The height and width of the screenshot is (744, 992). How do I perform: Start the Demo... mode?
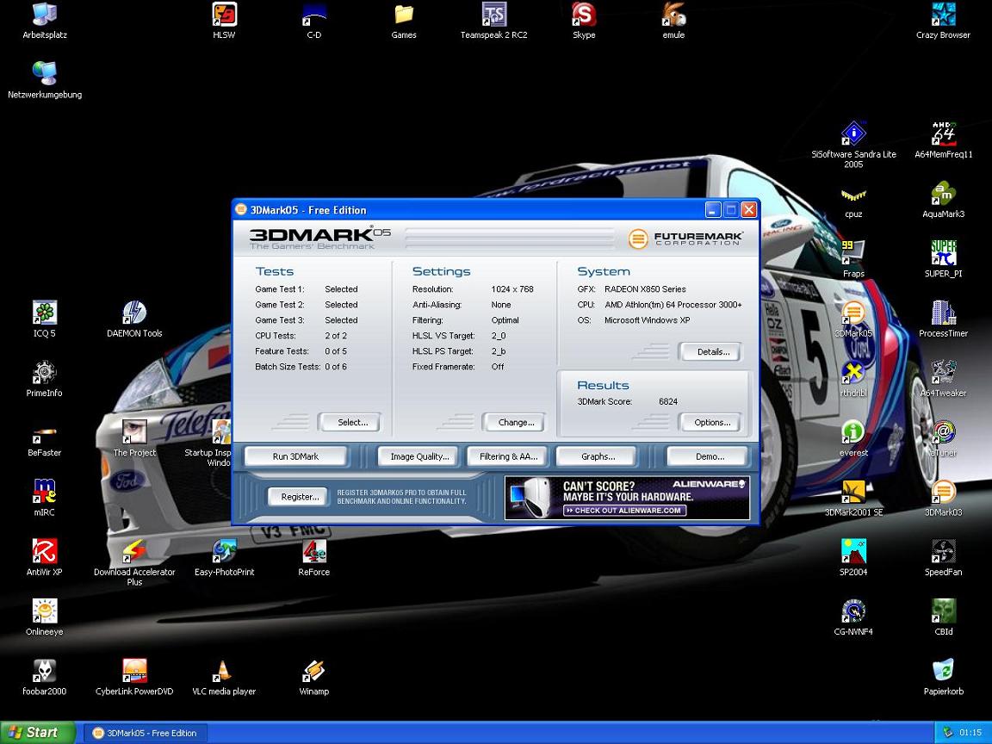point(707,456)
